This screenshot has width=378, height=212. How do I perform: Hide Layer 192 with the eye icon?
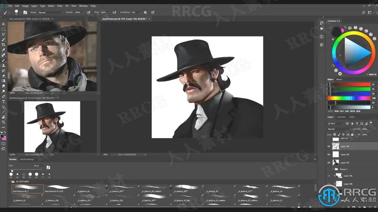tap(329, 163)
